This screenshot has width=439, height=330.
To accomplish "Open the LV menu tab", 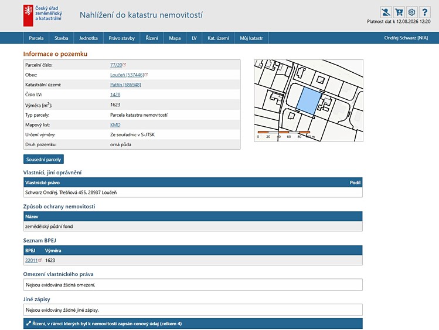I will [x=195, y=38].
